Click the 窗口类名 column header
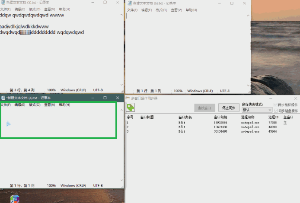 [x=185, y=117]
